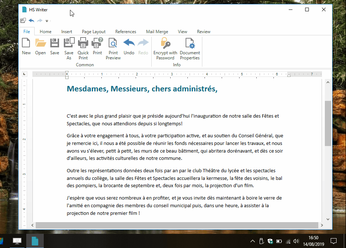
Task: Click the first line indent marker on the ruler
Action: point(67,73)
